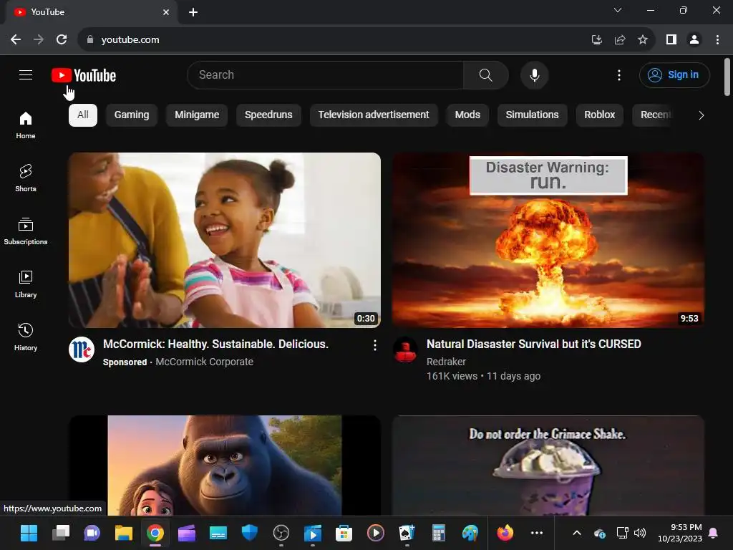Open File Explorer from taskbar
The image size is (733, 550).
[124, 533]
